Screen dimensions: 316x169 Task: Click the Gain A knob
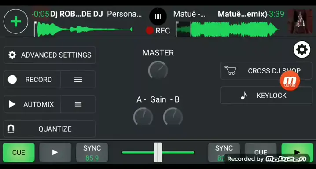coord(143,117)
